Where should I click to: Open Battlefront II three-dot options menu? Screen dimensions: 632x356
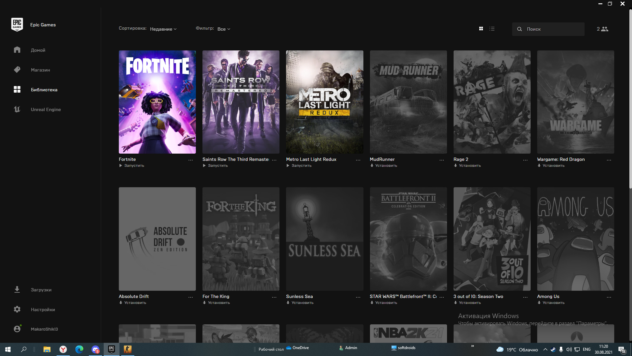click(442, 297)
